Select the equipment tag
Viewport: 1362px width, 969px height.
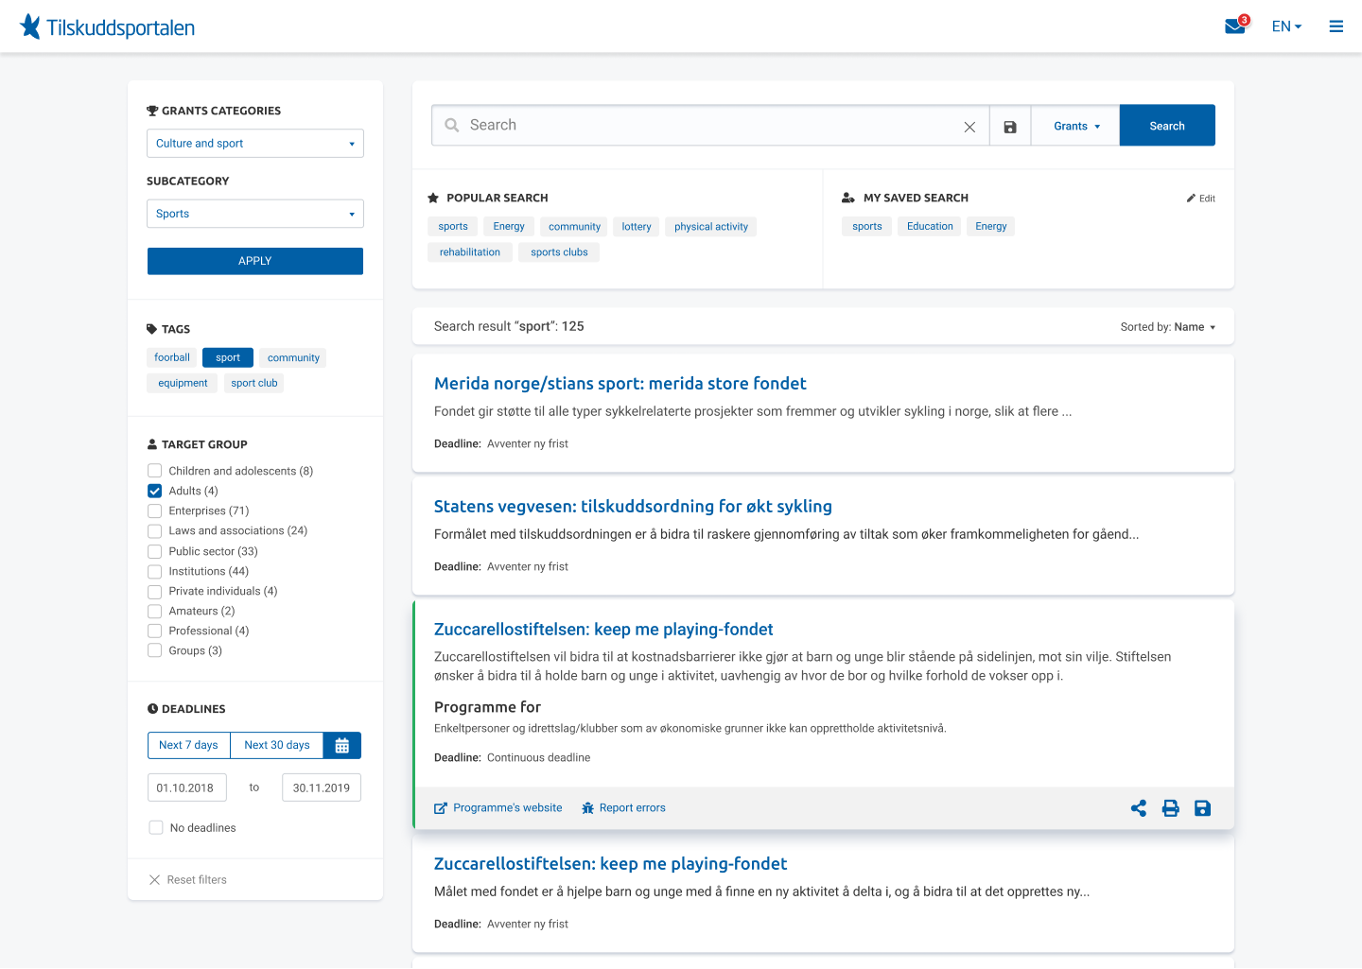coord(183,383)
